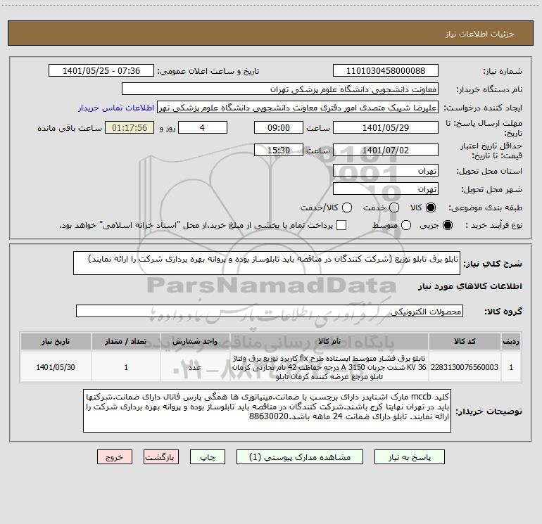
Task: Click the تعداد / مقدار column header
Action: (x=126, y=341)
